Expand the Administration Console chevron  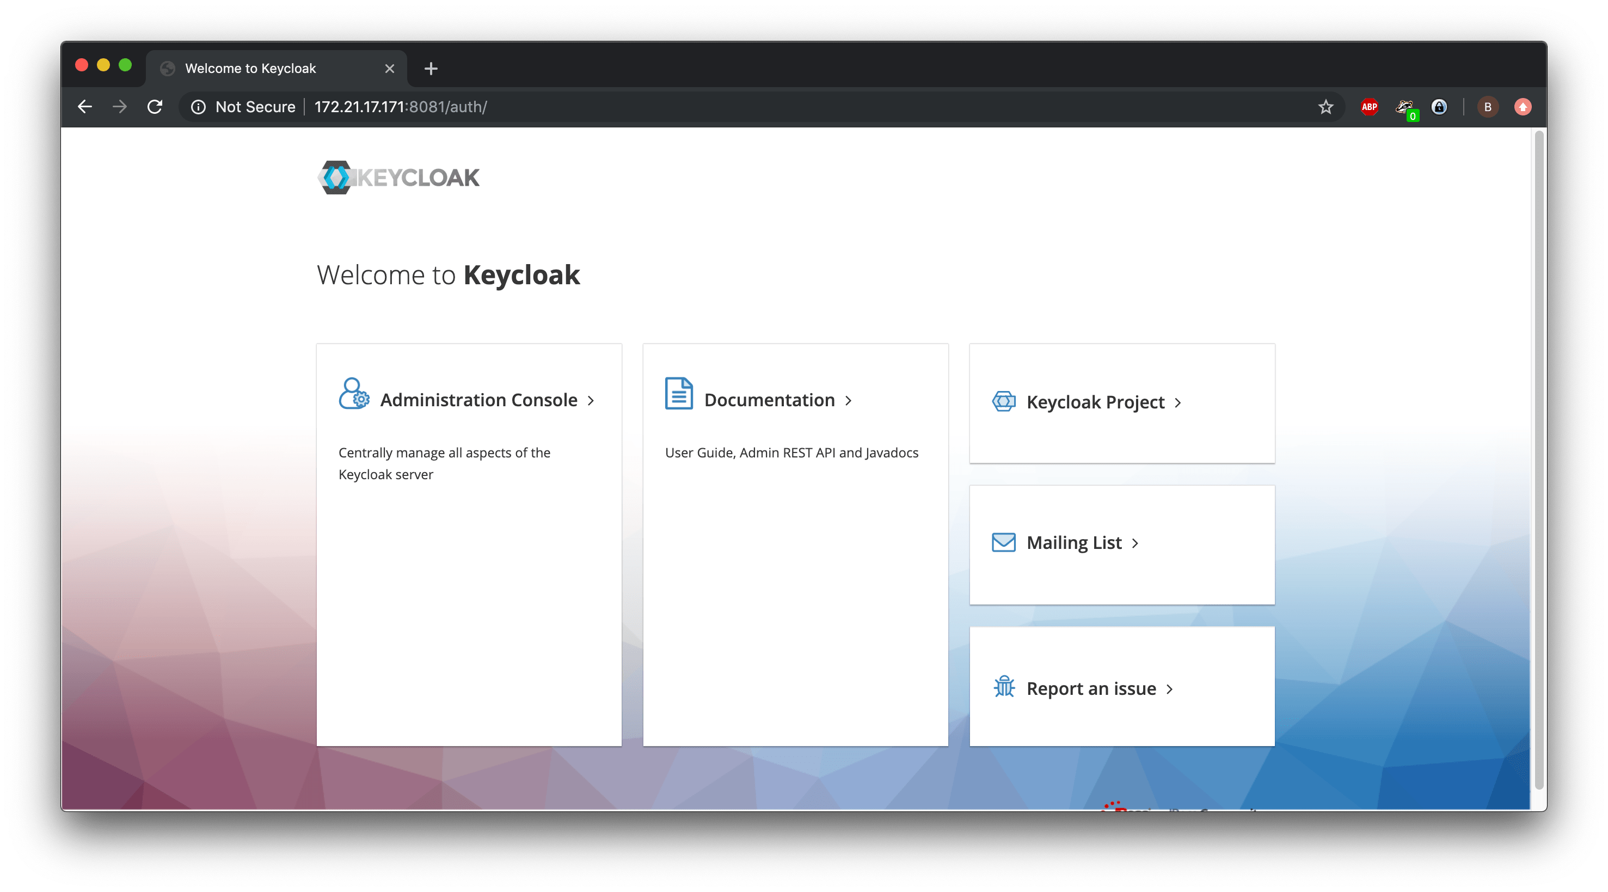(x=592, y=401)
